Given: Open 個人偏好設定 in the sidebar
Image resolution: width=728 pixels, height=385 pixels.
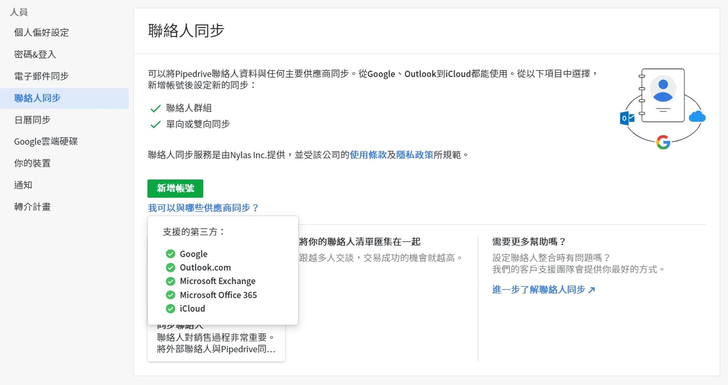Looking at the screenshot, I should pyautogui.click(x=42, y=32).
